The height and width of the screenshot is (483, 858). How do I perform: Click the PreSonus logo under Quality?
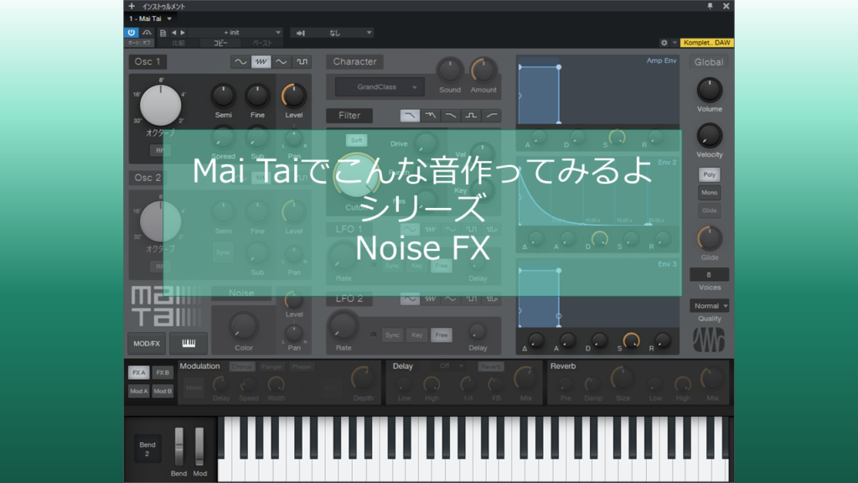709,339
